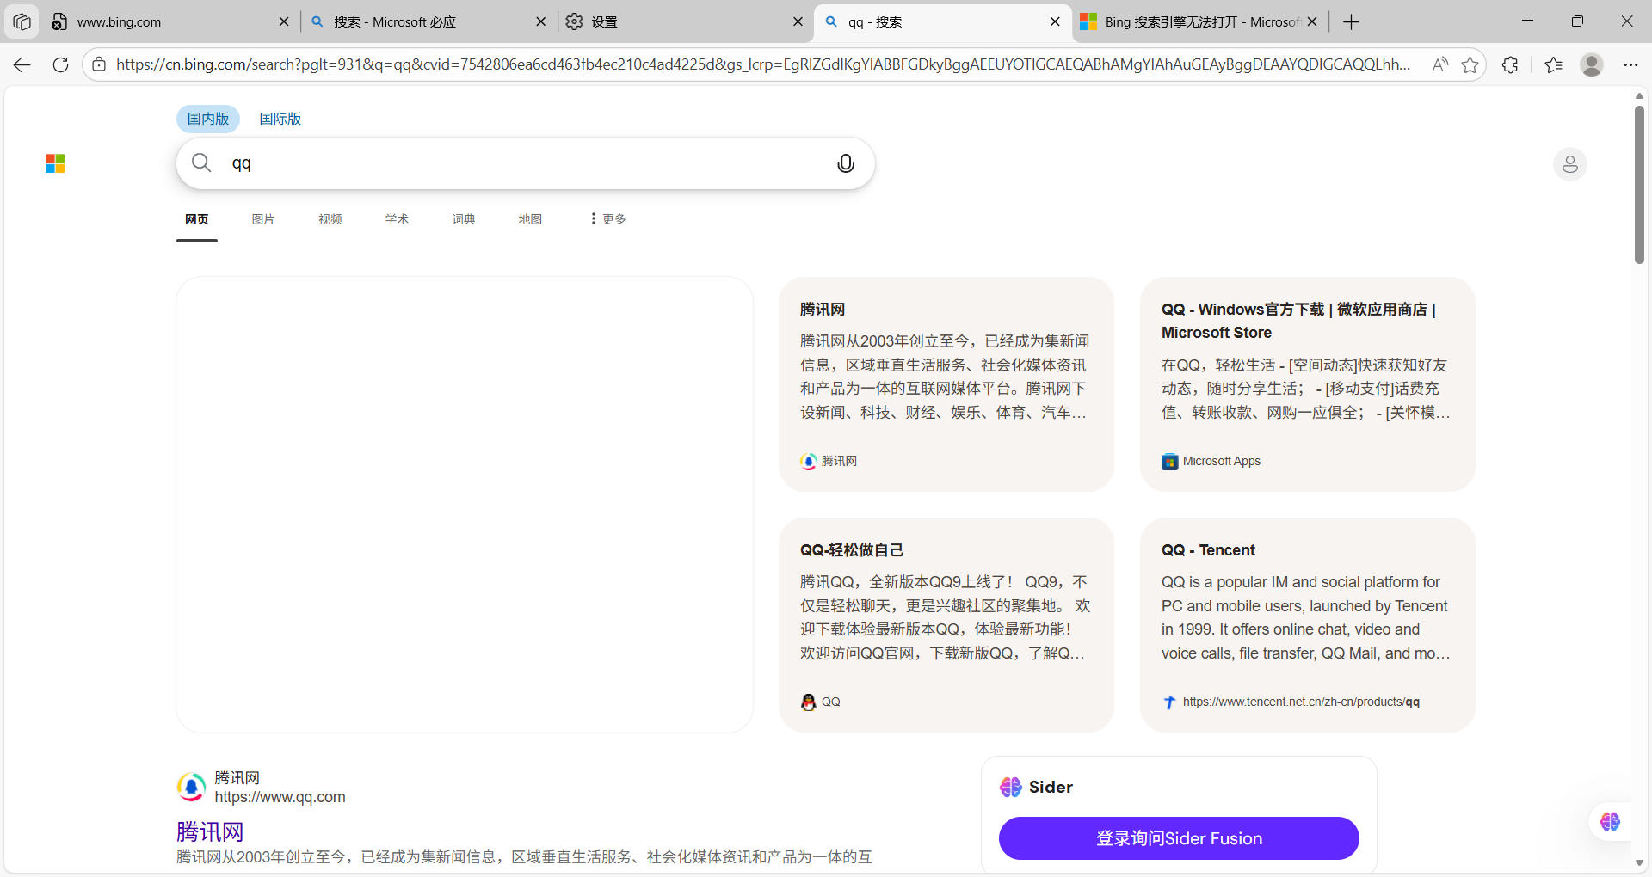Open the QQ-轻松做自己 card

coord(946,625)
